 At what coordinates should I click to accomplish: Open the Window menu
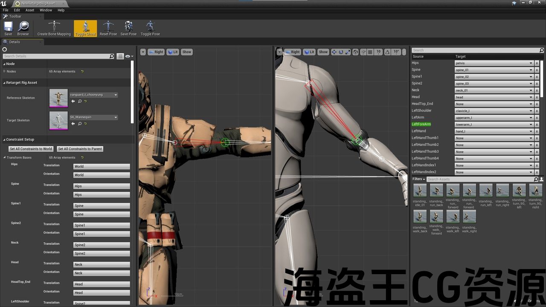46,10
